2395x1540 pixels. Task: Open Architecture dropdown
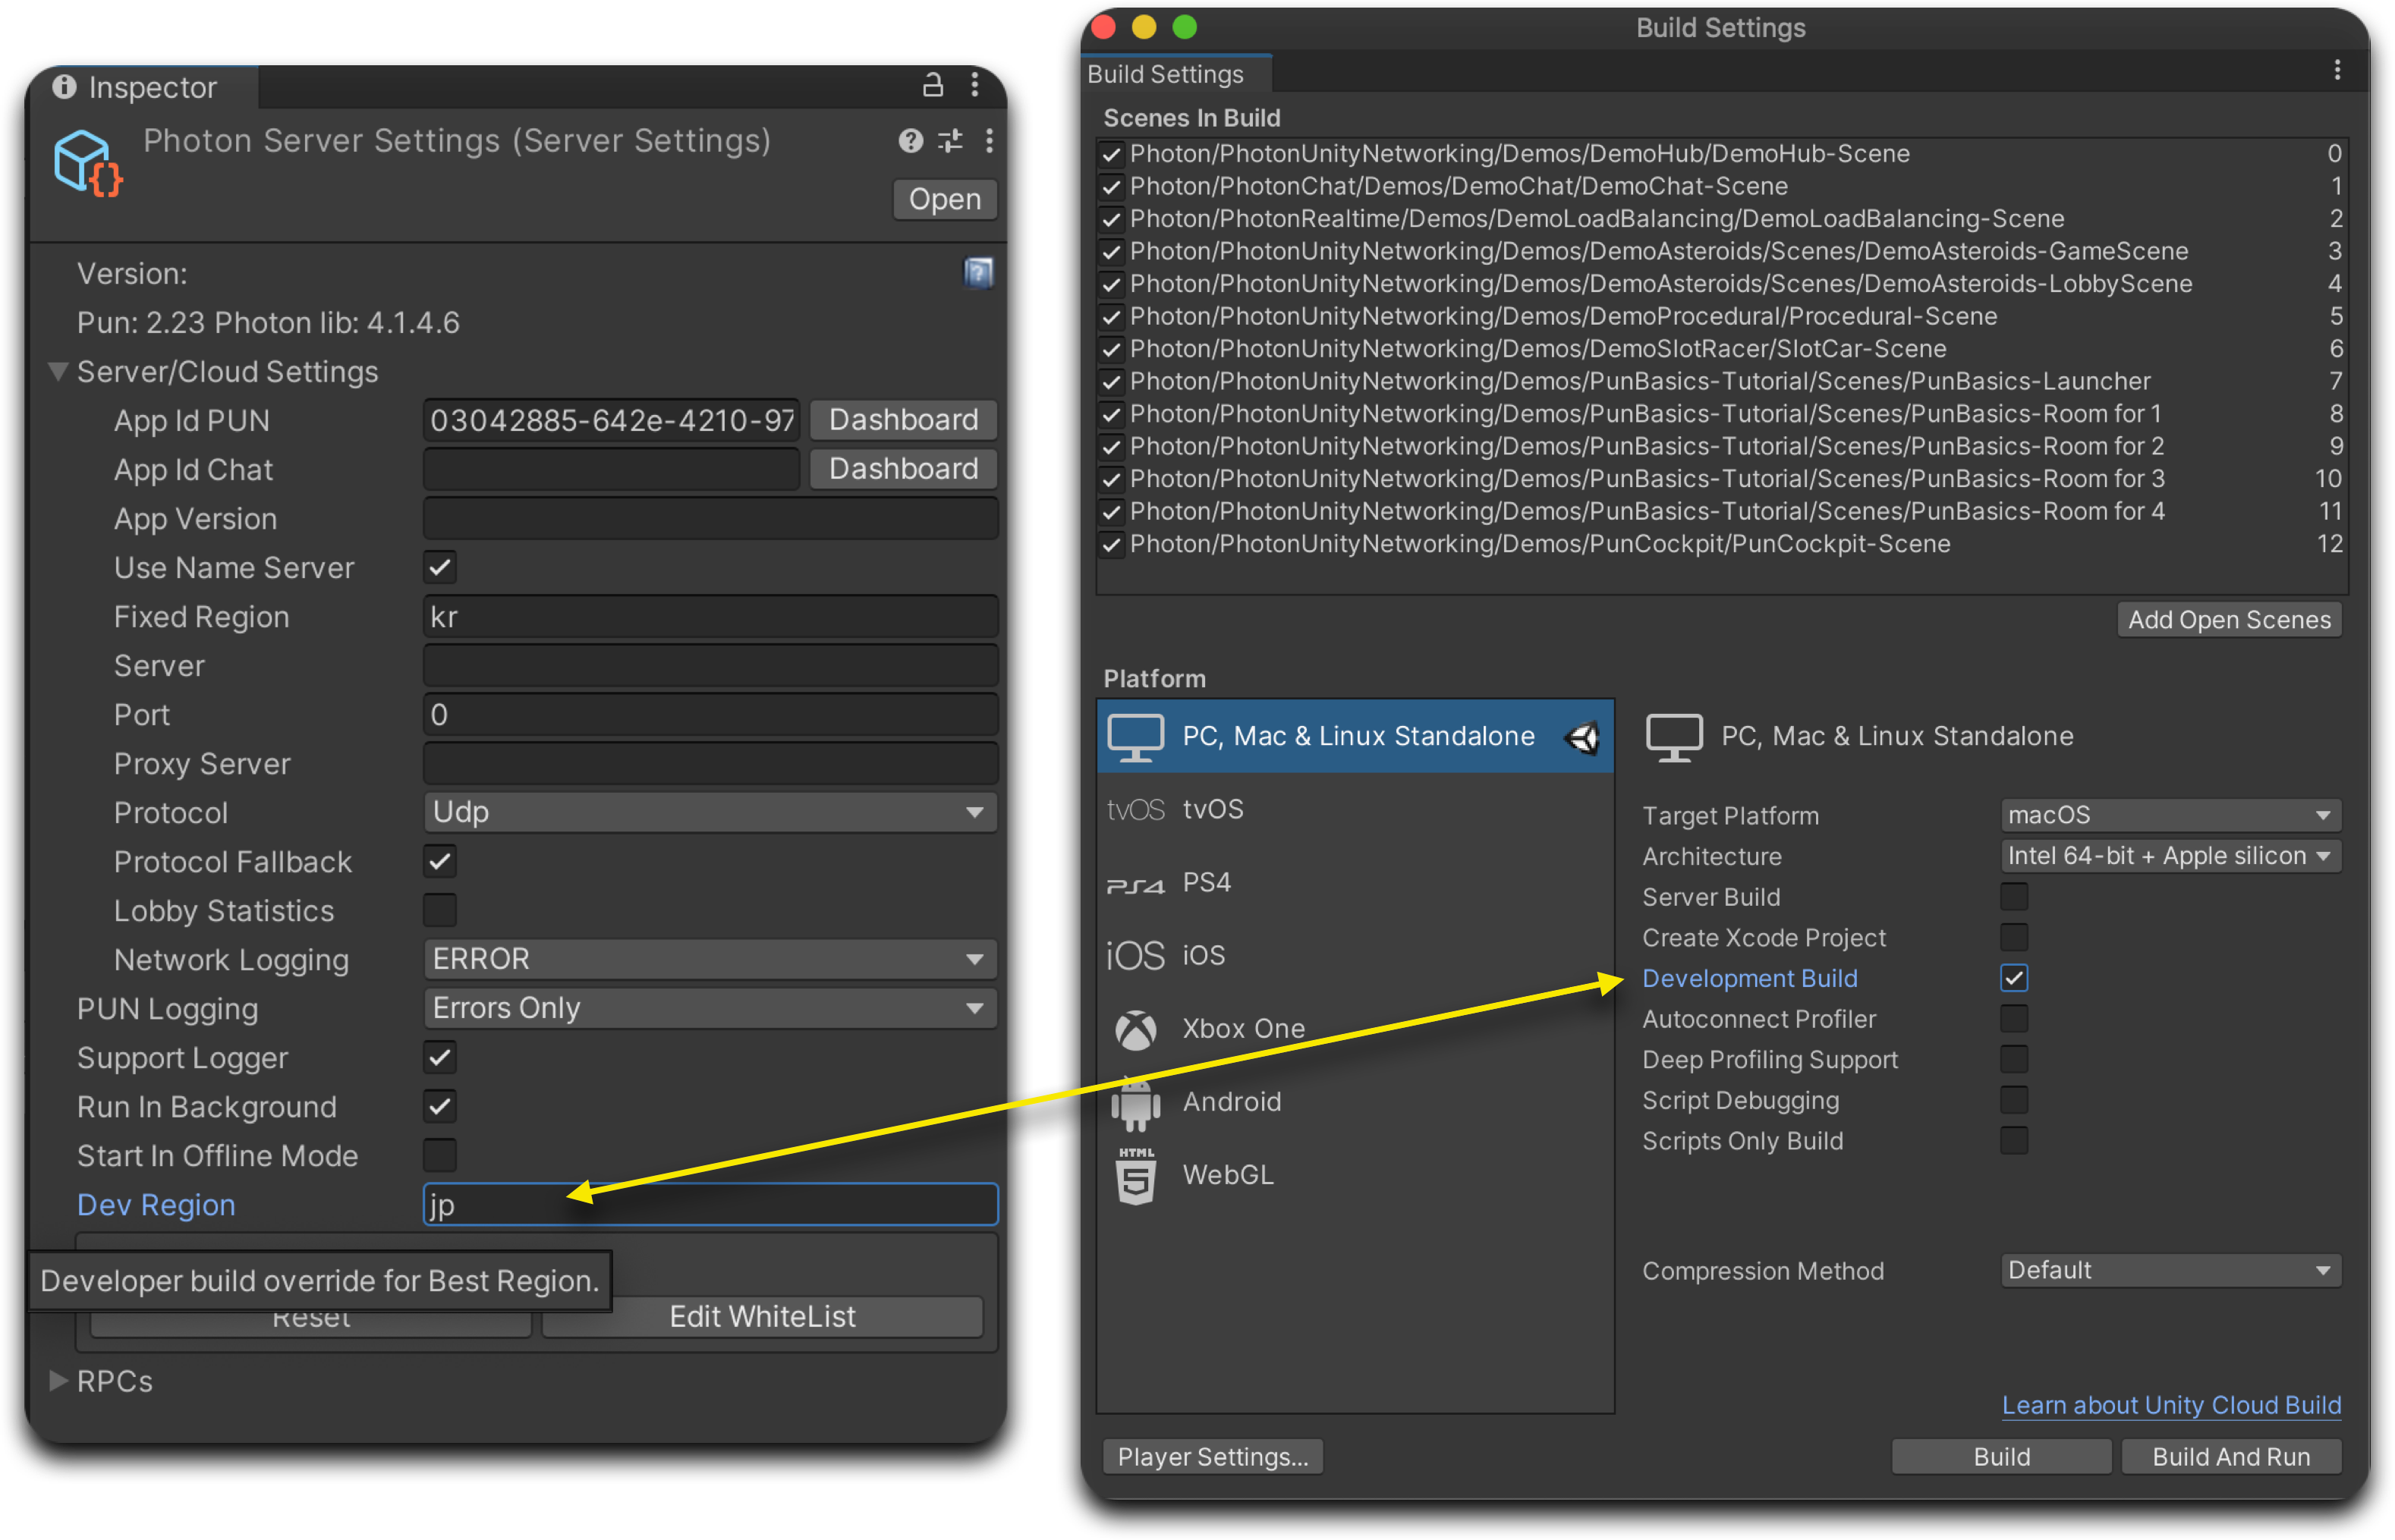tap(2170, 856)
